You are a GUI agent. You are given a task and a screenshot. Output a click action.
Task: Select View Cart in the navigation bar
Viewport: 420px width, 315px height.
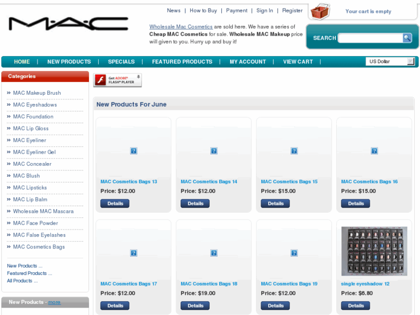click(x=298, y=62)
